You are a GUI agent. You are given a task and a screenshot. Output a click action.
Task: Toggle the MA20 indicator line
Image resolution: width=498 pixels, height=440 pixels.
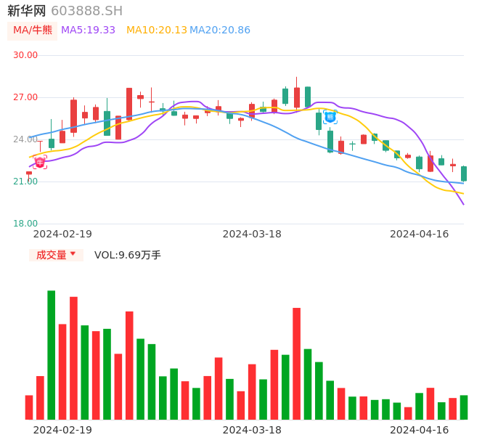pos(219,30)
